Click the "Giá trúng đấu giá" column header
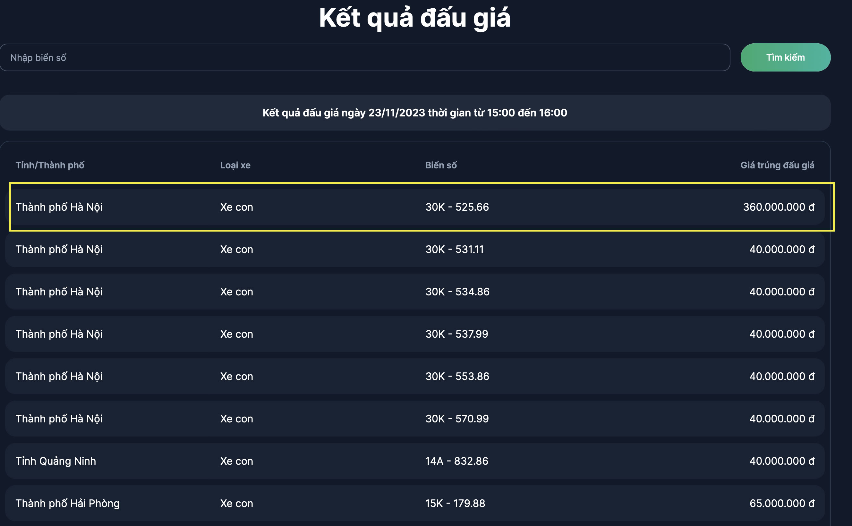 (777, 165)
